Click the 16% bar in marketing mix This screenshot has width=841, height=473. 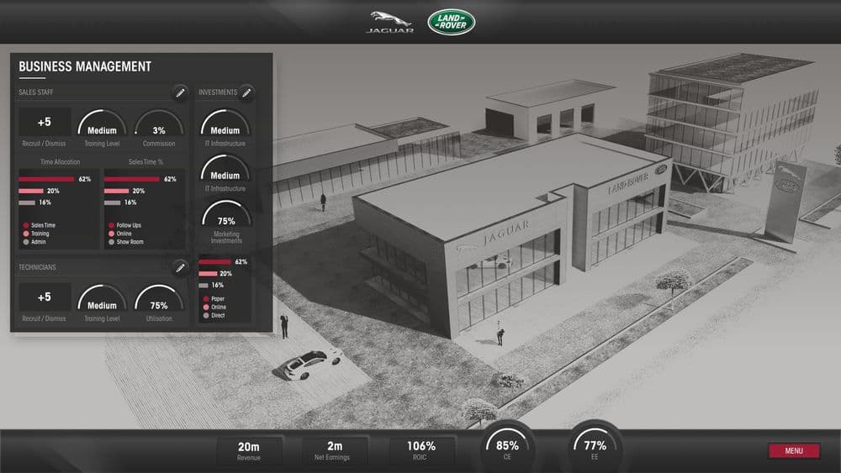click(204, 286)
